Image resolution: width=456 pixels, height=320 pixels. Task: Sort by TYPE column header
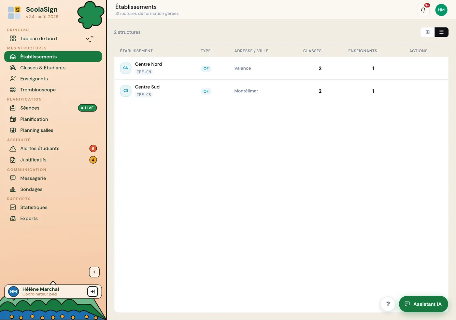point(206,51)
